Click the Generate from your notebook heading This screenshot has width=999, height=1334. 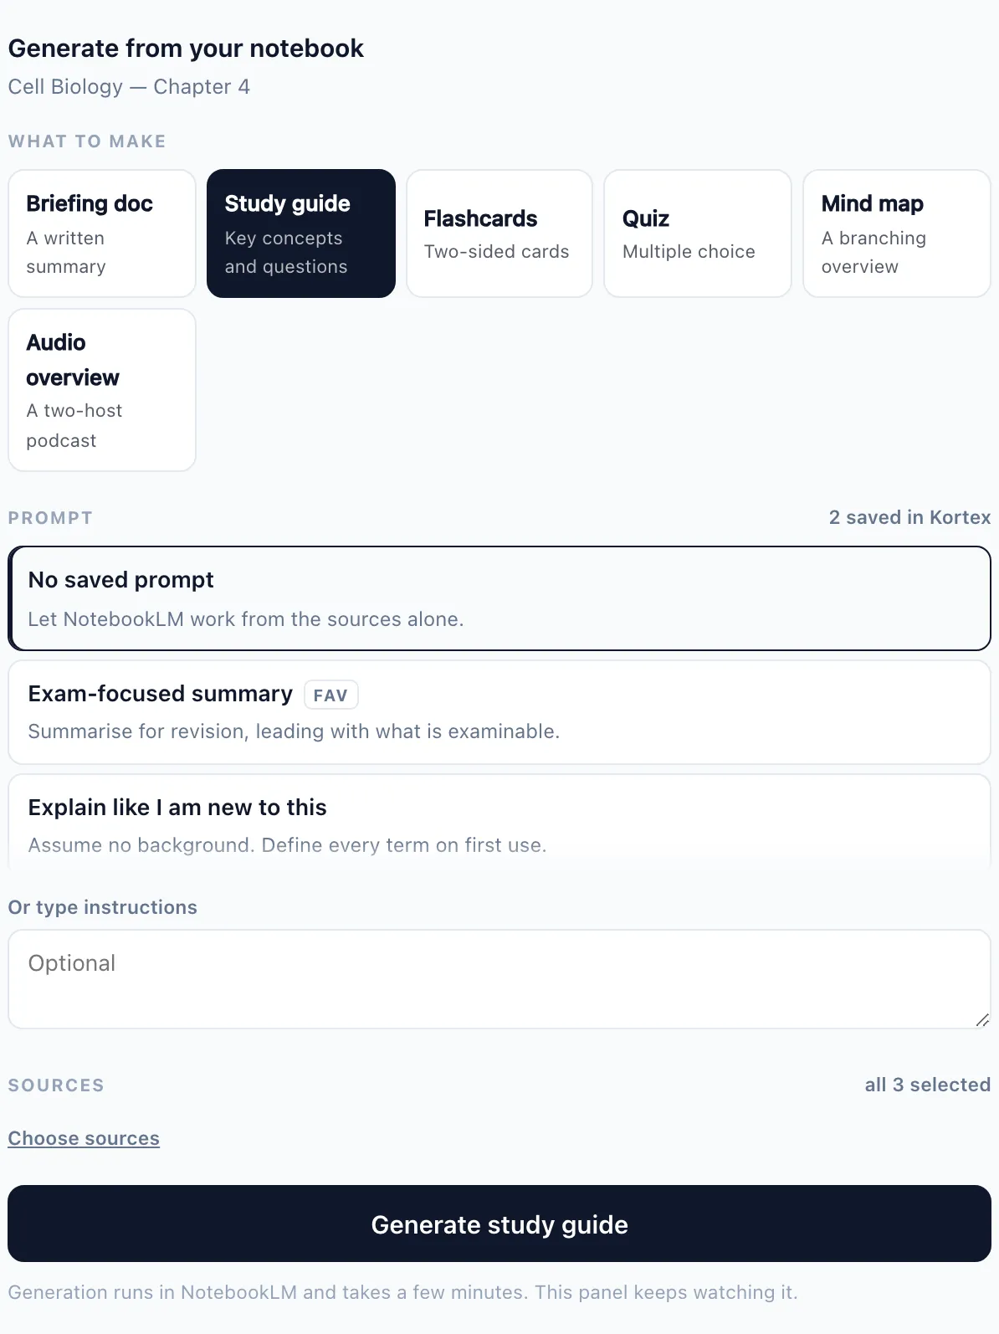[186, 49]
